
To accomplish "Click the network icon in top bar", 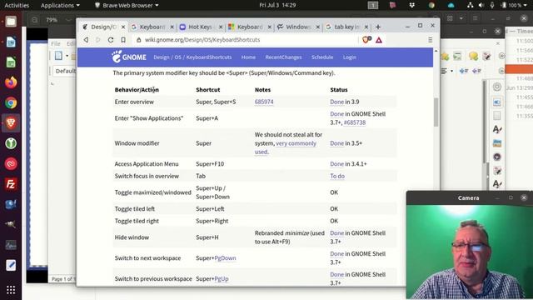I will click(x=470, y=5).
